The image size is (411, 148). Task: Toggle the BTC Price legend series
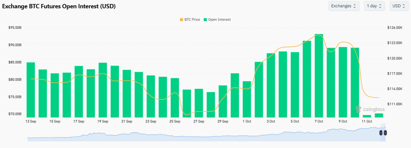192,20
